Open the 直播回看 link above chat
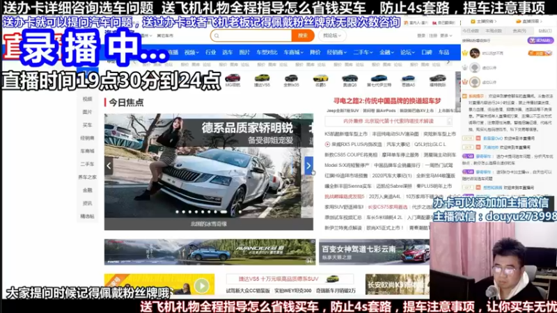 pos(529,22)
